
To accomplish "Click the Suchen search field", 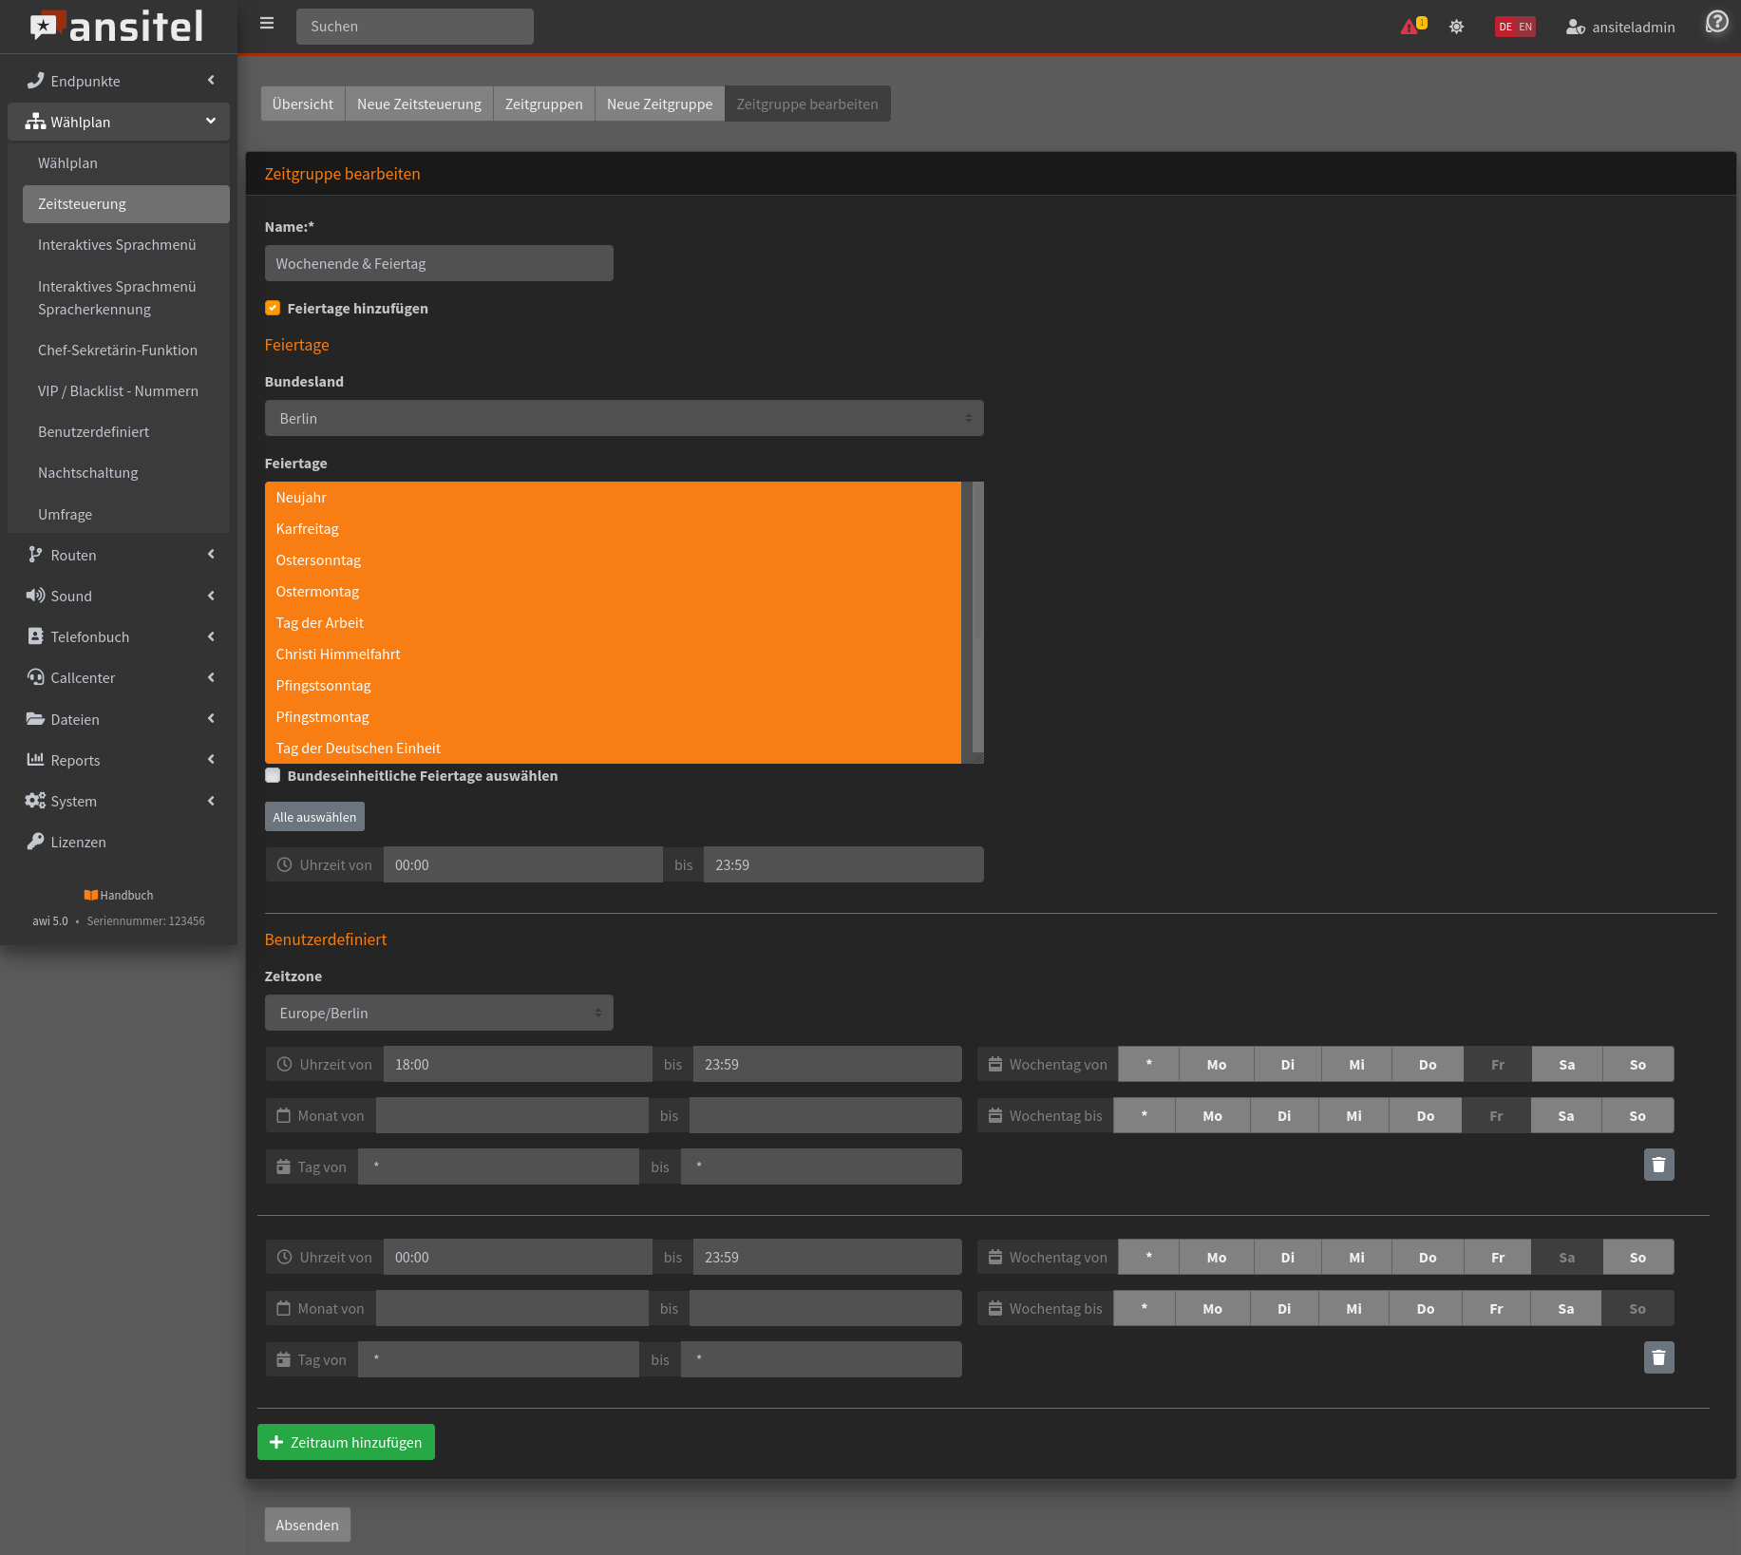I will click(414, 27).
